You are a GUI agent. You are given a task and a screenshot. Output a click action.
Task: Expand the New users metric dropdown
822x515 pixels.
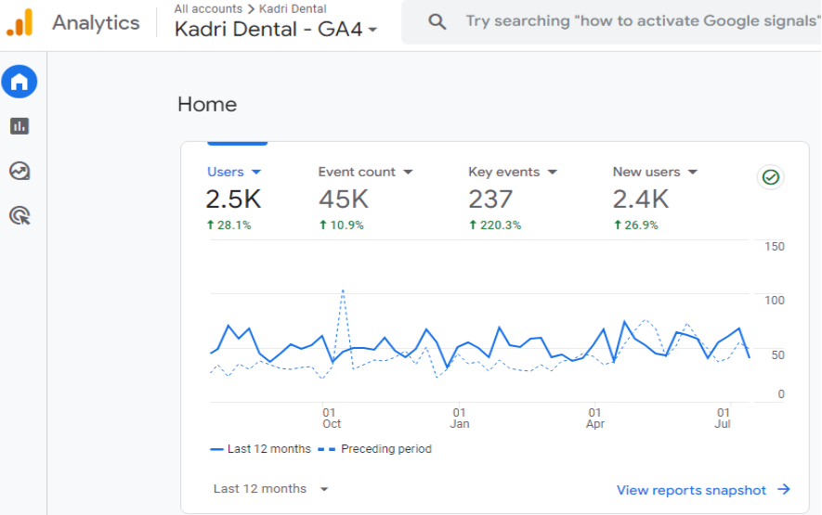[693, 172]
